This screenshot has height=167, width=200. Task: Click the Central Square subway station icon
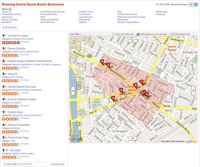(140, 94)
